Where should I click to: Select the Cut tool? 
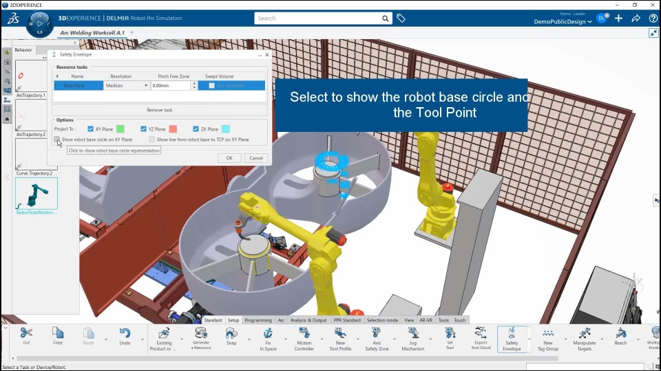(26, 336)
